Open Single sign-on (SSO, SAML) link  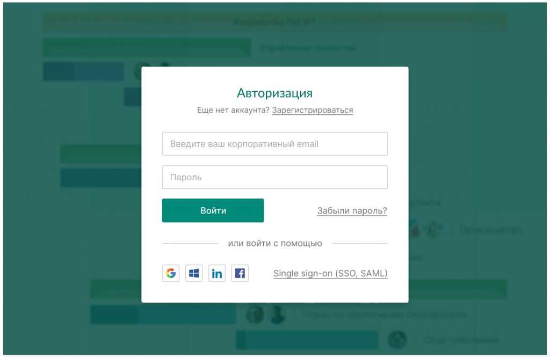(330, 274)
